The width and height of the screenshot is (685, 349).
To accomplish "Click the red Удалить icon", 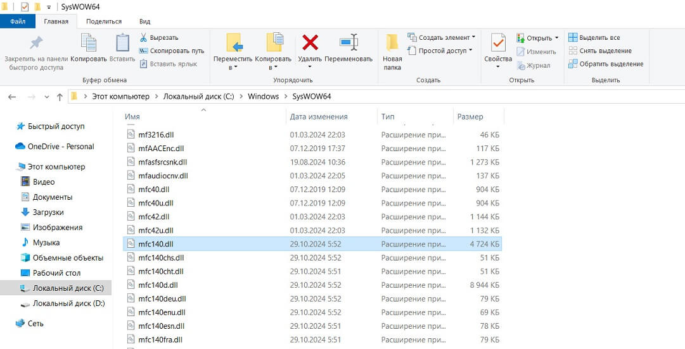I will (x=310, y=43).
